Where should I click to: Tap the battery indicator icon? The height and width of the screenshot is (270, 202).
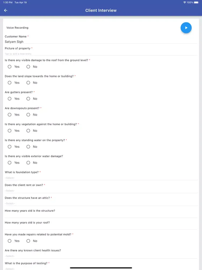(x=196, y=2)
